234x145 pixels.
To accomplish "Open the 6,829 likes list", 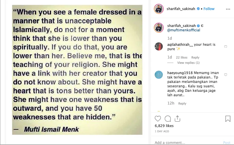I will click(x=164, y=126).
